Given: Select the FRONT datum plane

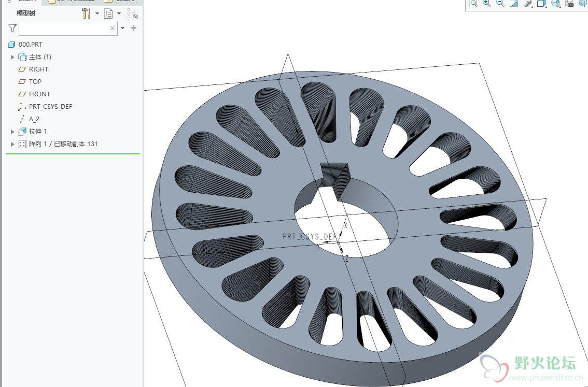Looking at the screenshot, I should coord(39,94).
